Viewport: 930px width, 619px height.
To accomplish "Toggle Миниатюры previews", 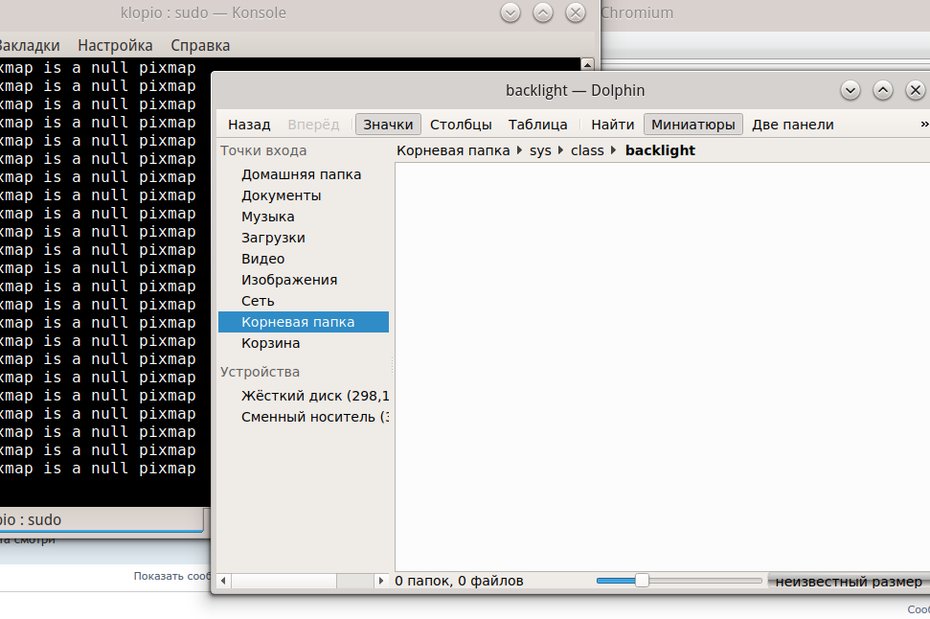I will coord(692,125).
